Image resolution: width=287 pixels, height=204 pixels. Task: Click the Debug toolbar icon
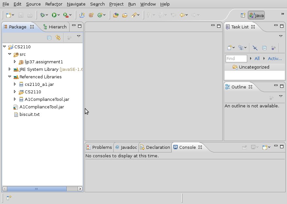click(x=42, y=15)
